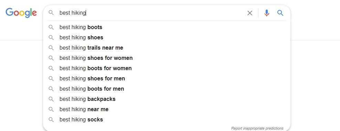
Task: Pick 'best hiking shoes for women' suggestion
Action: point(167,58)
